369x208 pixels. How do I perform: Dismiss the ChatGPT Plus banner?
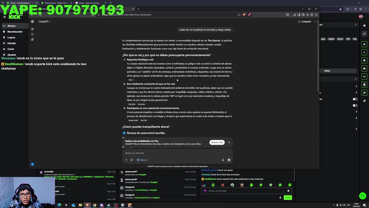[229, 142]
